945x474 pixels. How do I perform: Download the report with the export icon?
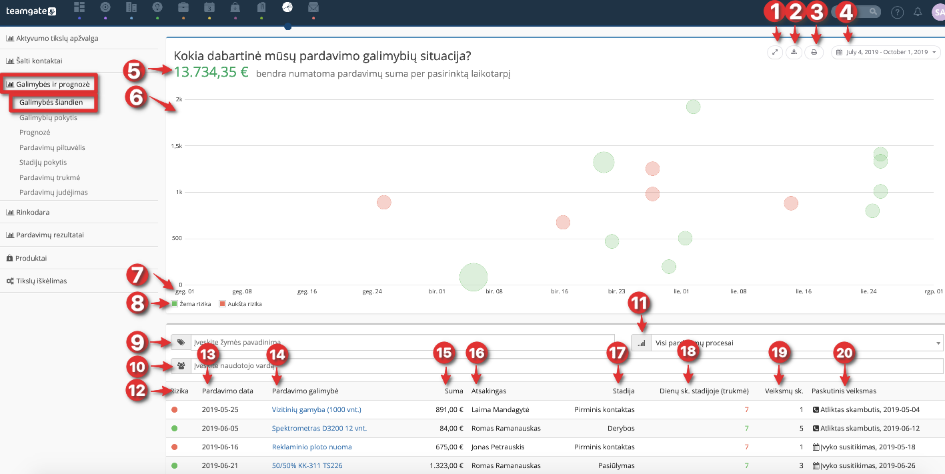[794, 52]
